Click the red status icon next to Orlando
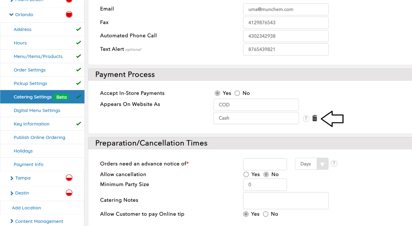Viewport: 412px width, 226px height. (69, 14)
